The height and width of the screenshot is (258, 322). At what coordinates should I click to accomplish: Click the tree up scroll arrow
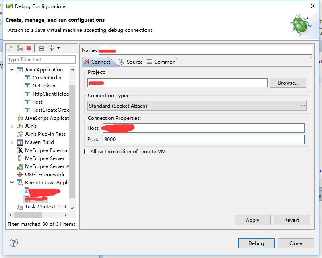click(72, 70)
